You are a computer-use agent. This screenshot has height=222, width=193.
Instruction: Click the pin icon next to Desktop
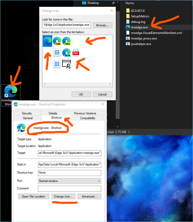tap(113, 3)
